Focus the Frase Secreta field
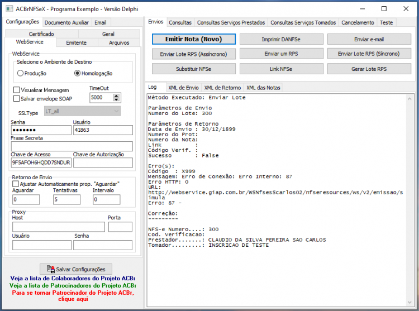419x311 pixels. click(72, 146)
